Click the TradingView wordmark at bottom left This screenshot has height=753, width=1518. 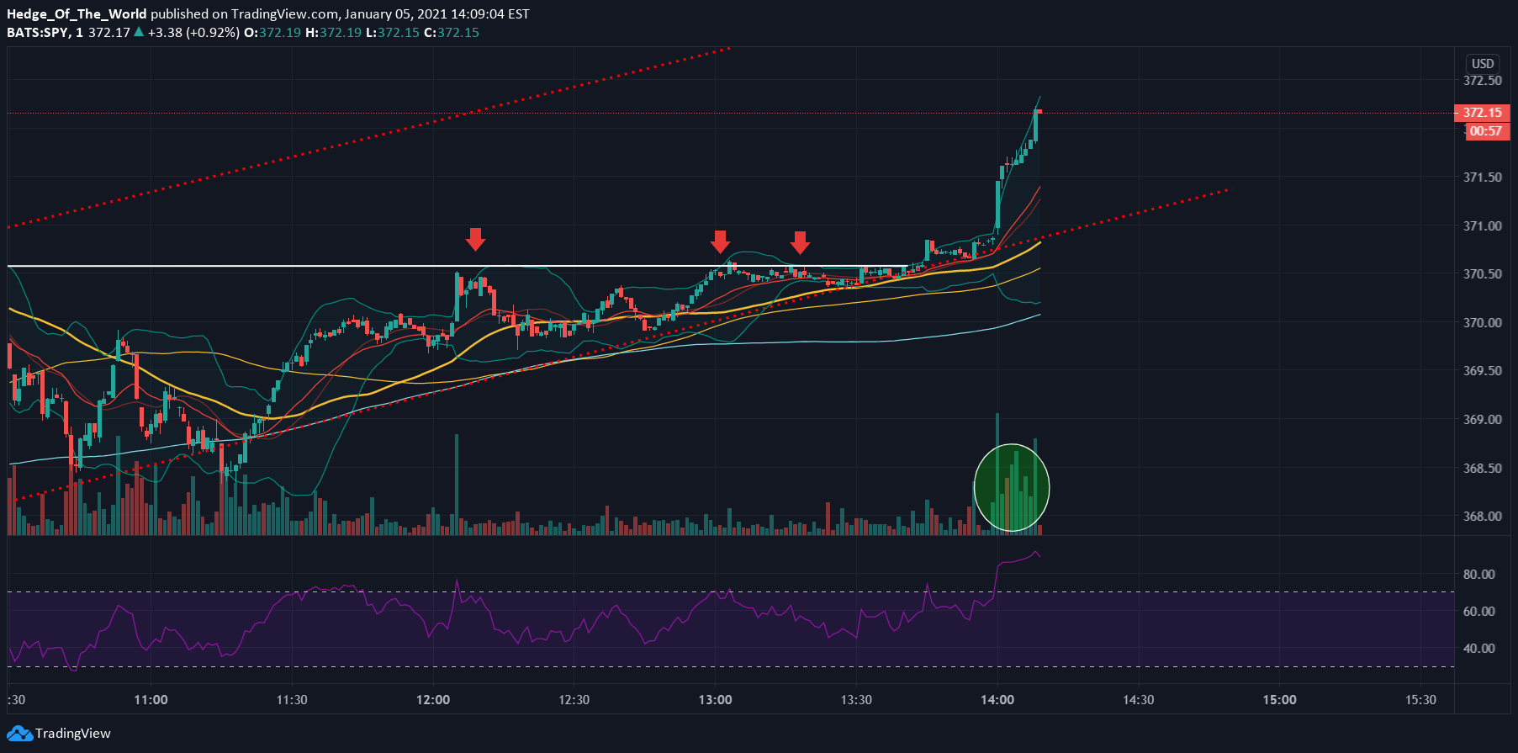pos(73,734)
